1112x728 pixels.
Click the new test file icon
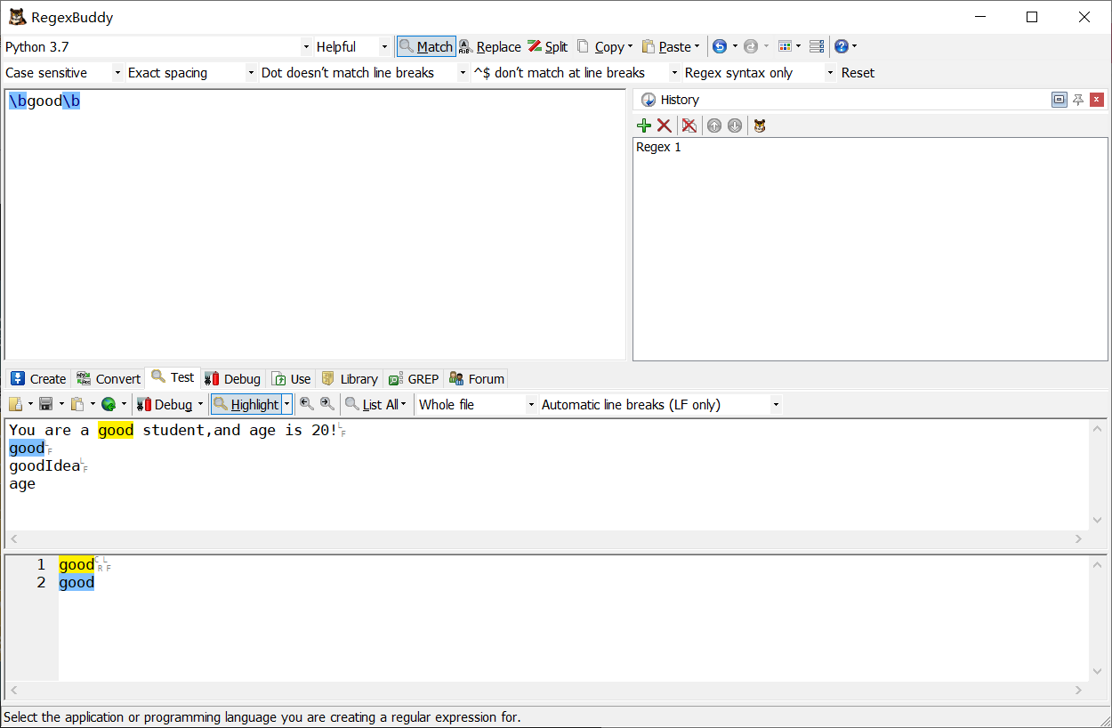16,404
